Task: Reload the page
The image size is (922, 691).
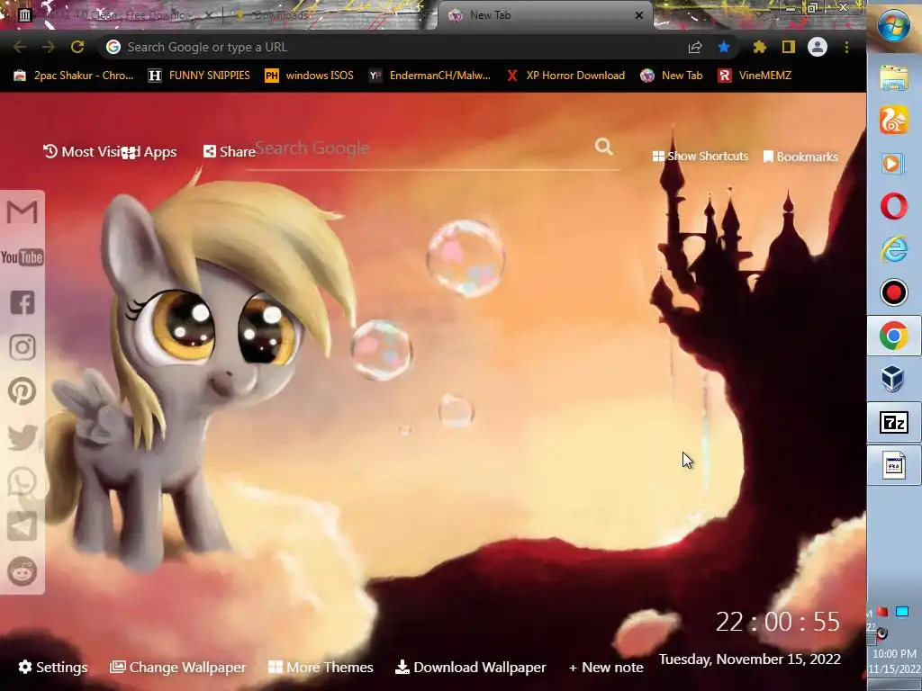Action: point(77,47)
